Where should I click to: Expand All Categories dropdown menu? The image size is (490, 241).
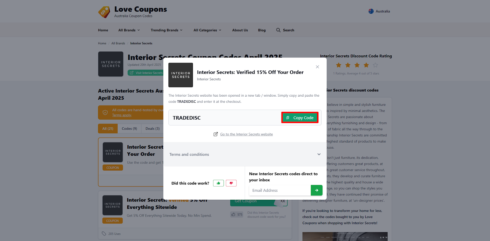coord(207,30)
